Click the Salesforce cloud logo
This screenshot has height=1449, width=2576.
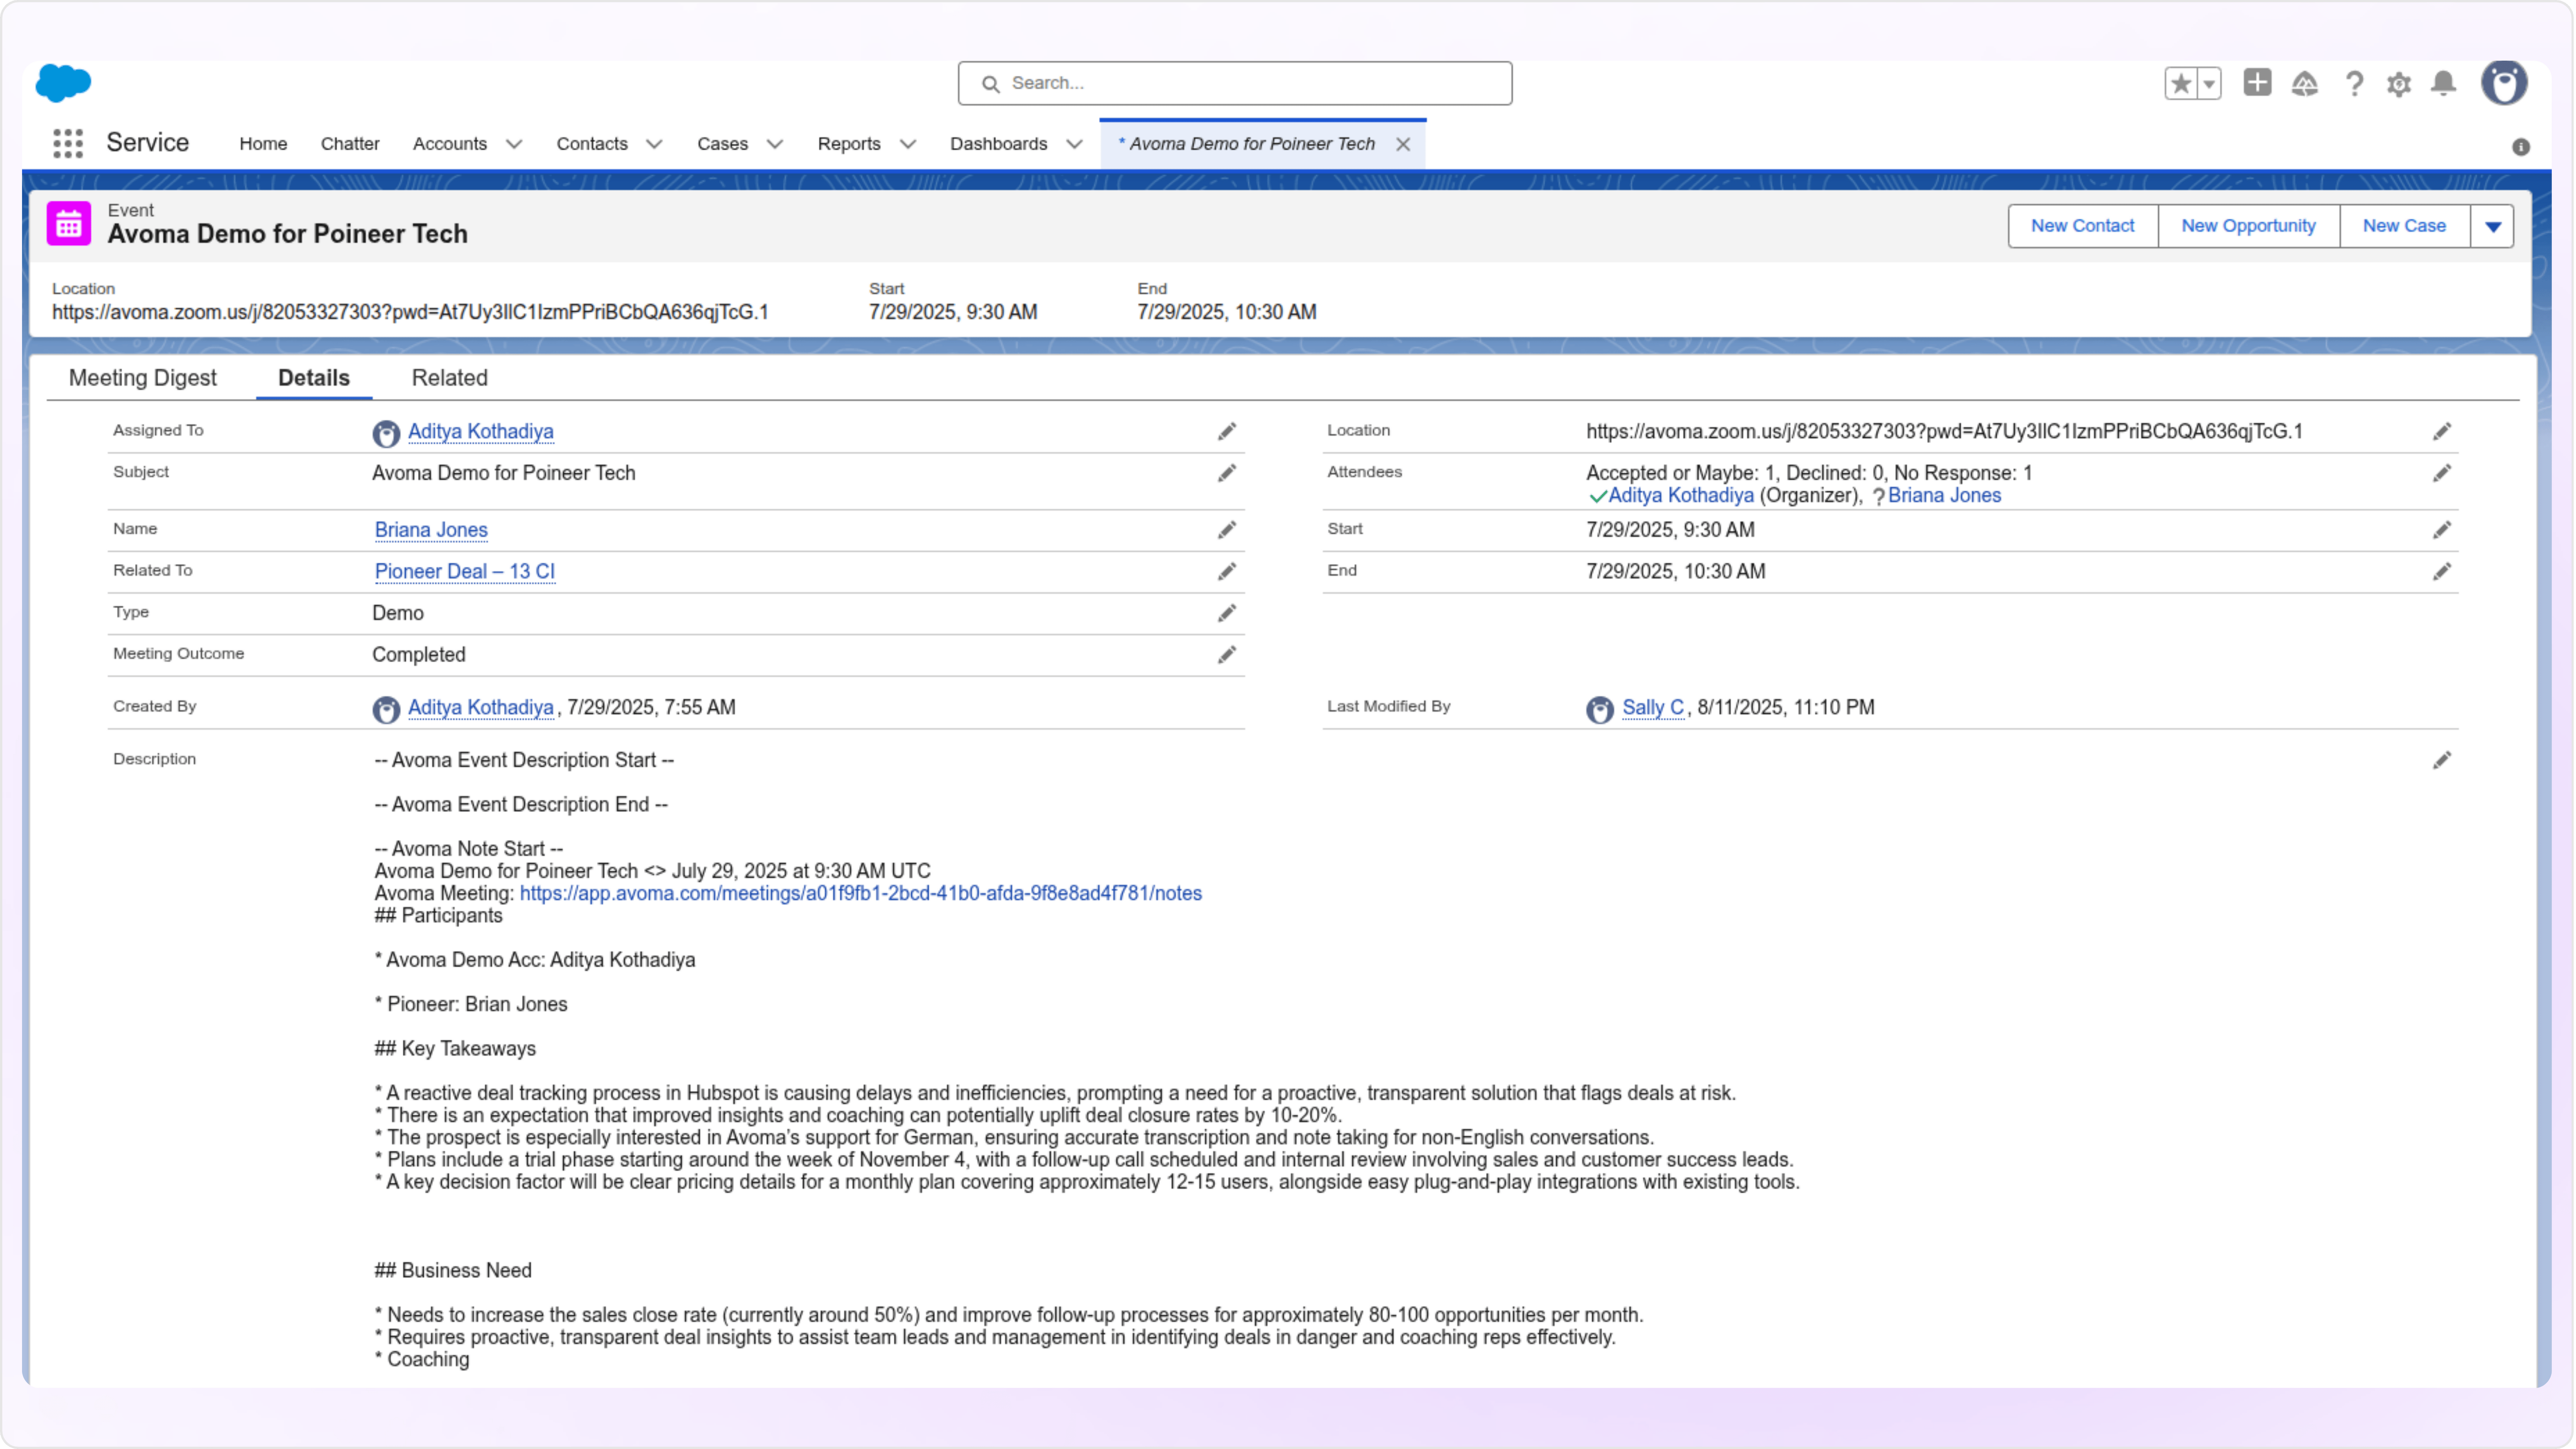click(63, 83)
